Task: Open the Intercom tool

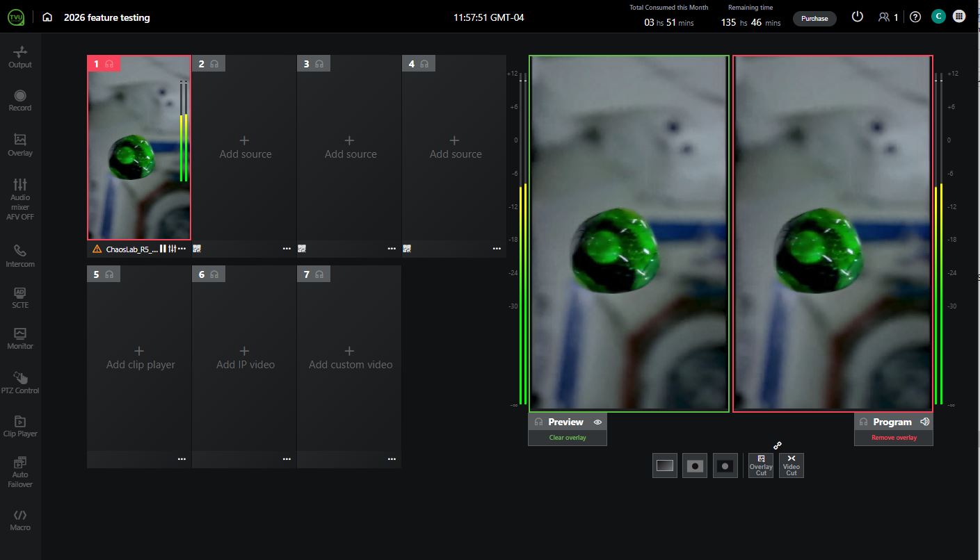Action: [x=20, y=256]
